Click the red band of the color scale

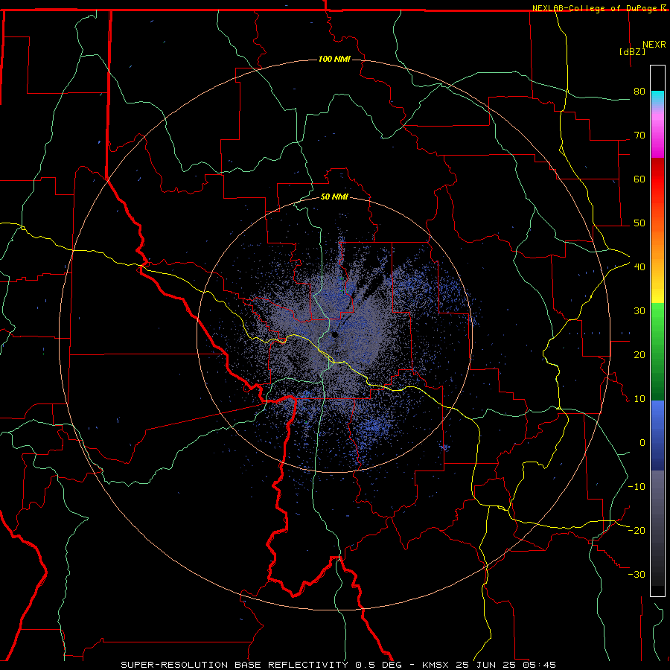pyautogui.click(x=657, y=179)
